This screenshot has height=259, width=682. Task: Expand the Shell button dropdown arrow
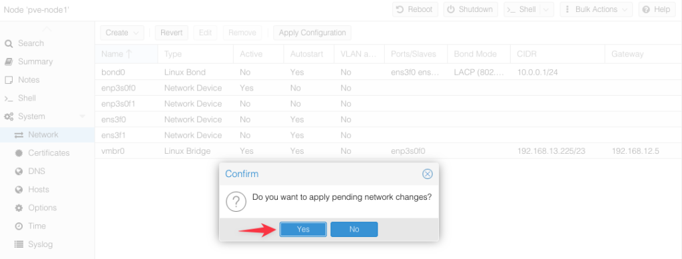547,9
